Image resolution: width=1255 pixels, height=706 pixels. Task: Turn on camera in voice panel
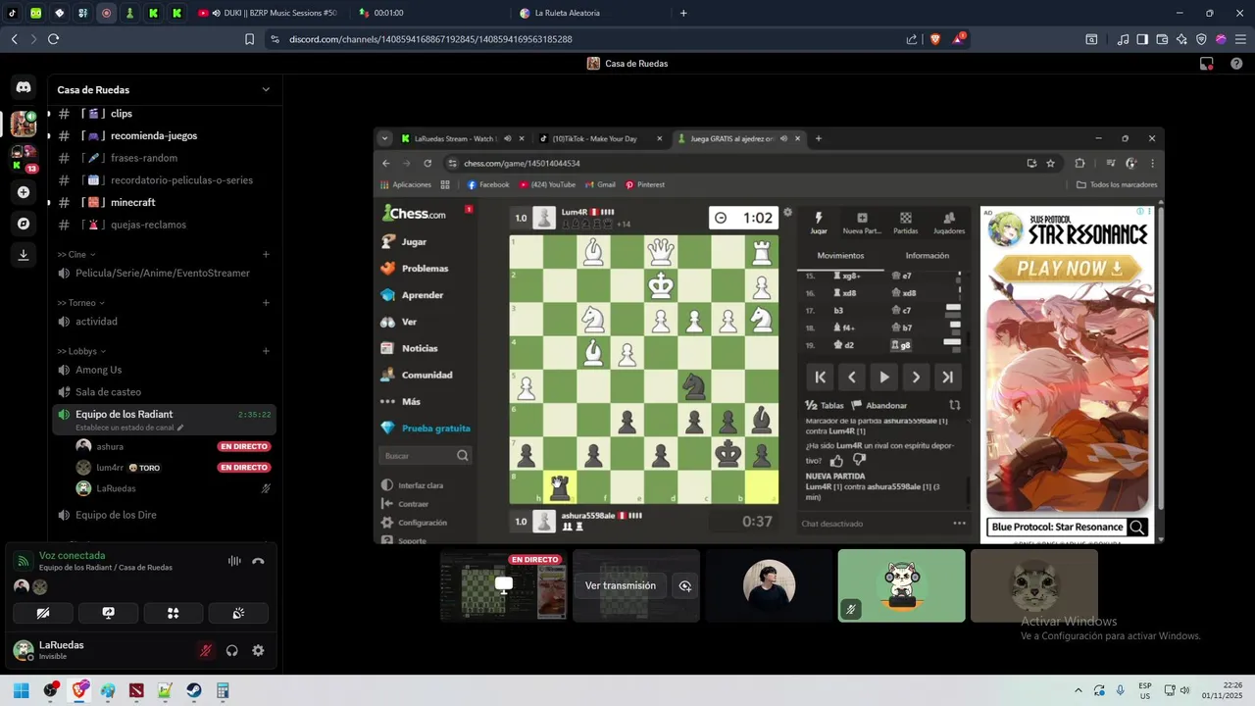[x=43, y=613]
